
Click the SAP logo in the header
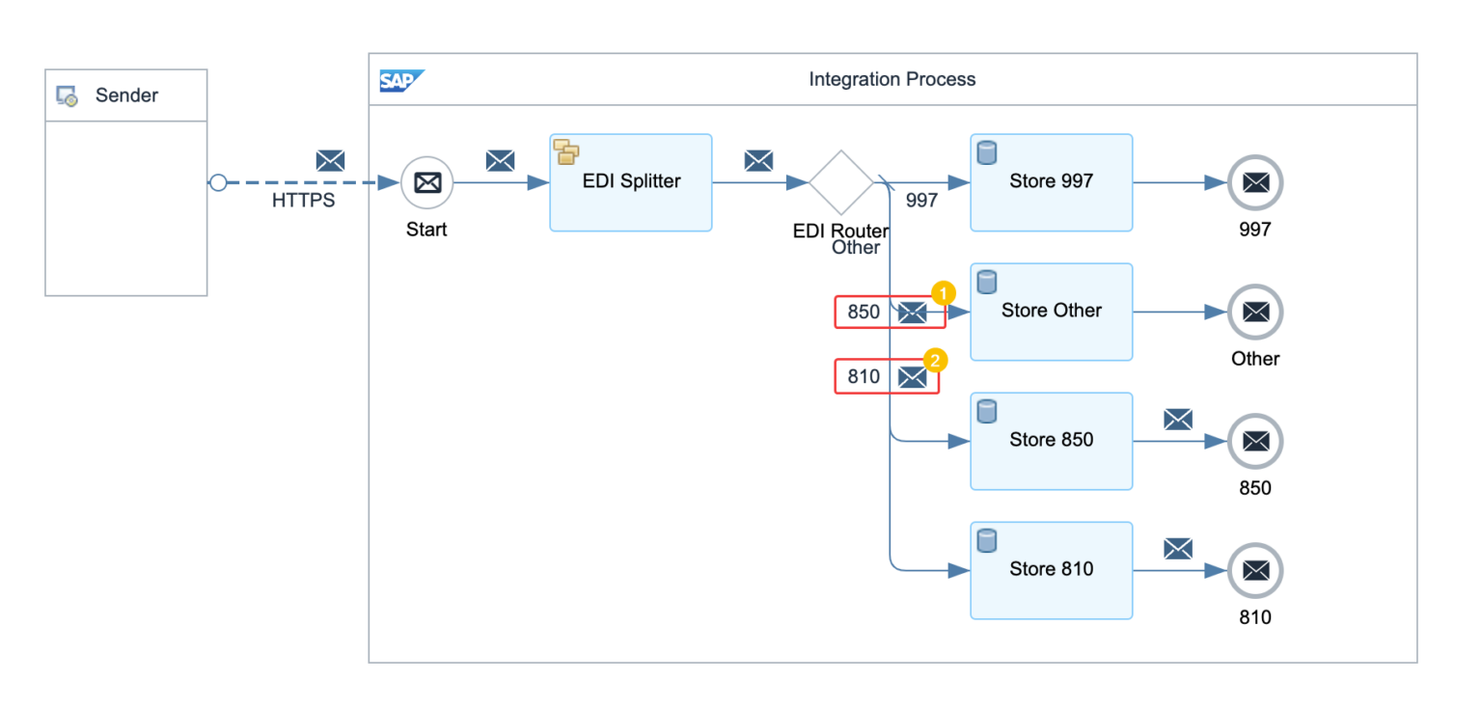(x=401, y=80)
